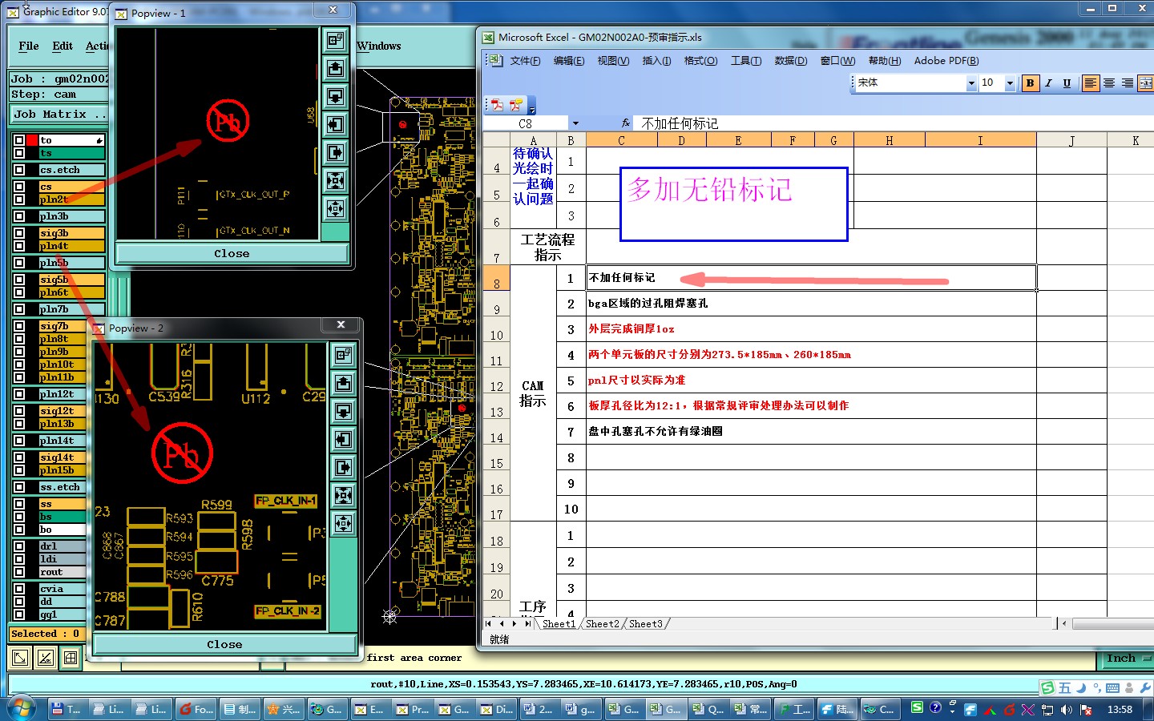The width and height of the screenshot is (1154, 721).
Task: Close Popview 1 with Close button
Action: click(232, 253)
